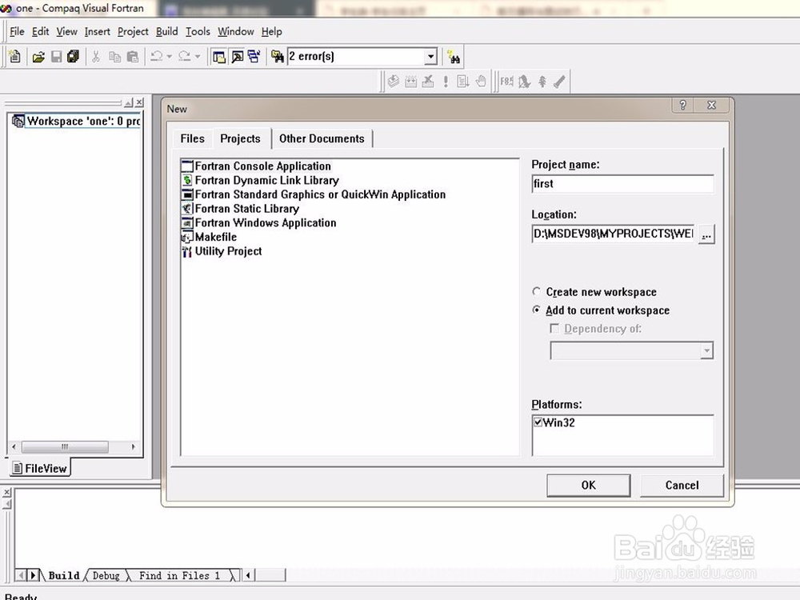The height and width of the screenshot is (600, 800).
Task: Select Add to current workspace radio button
Action: coord(536,310)
